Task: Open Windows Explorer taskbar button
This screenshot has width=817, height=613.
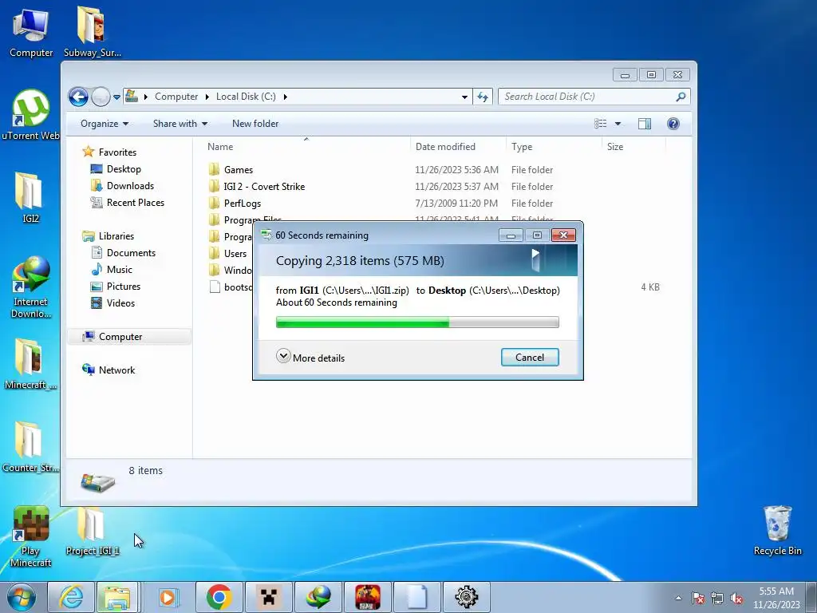Action: click(x=118, y=597)
